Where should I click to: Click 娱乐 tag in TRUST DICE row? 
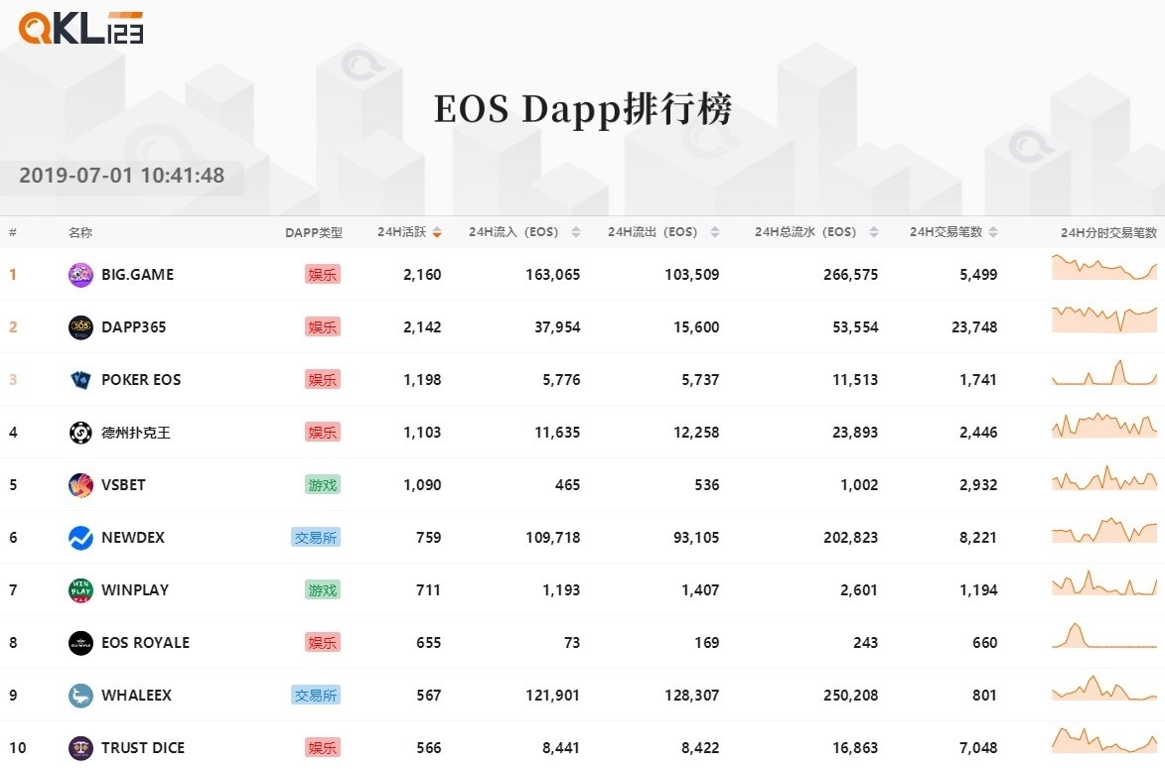pyautogui.click(x=323, y=748)
